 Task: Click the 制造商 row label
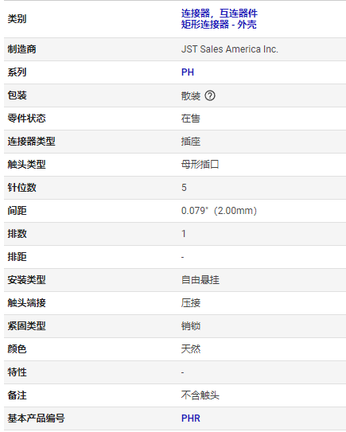coord(21,49)
